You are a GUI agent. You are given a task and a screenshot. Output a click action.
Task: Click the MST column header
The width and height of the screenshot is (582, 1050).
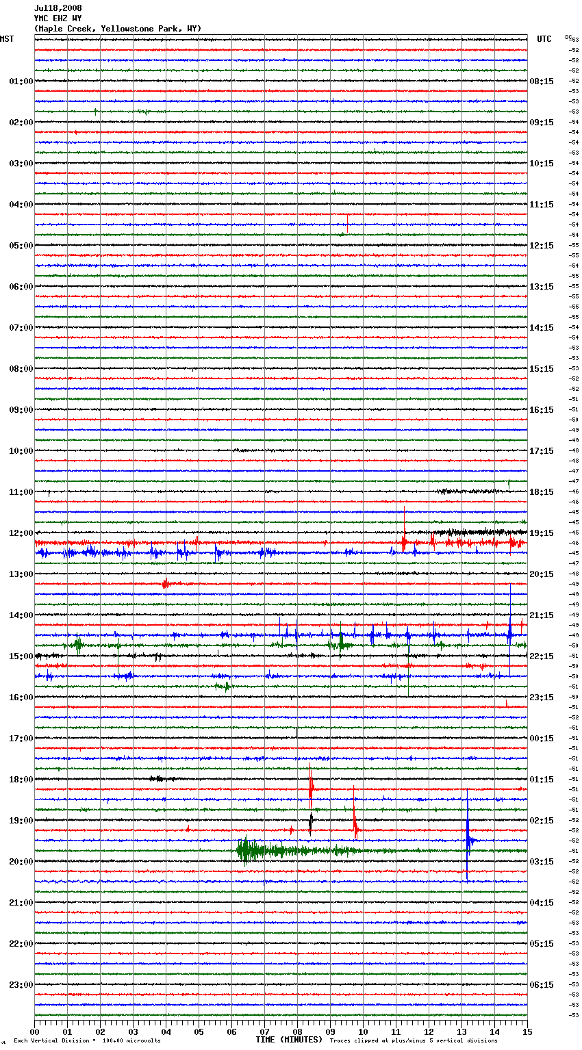[x=7, y=39]
